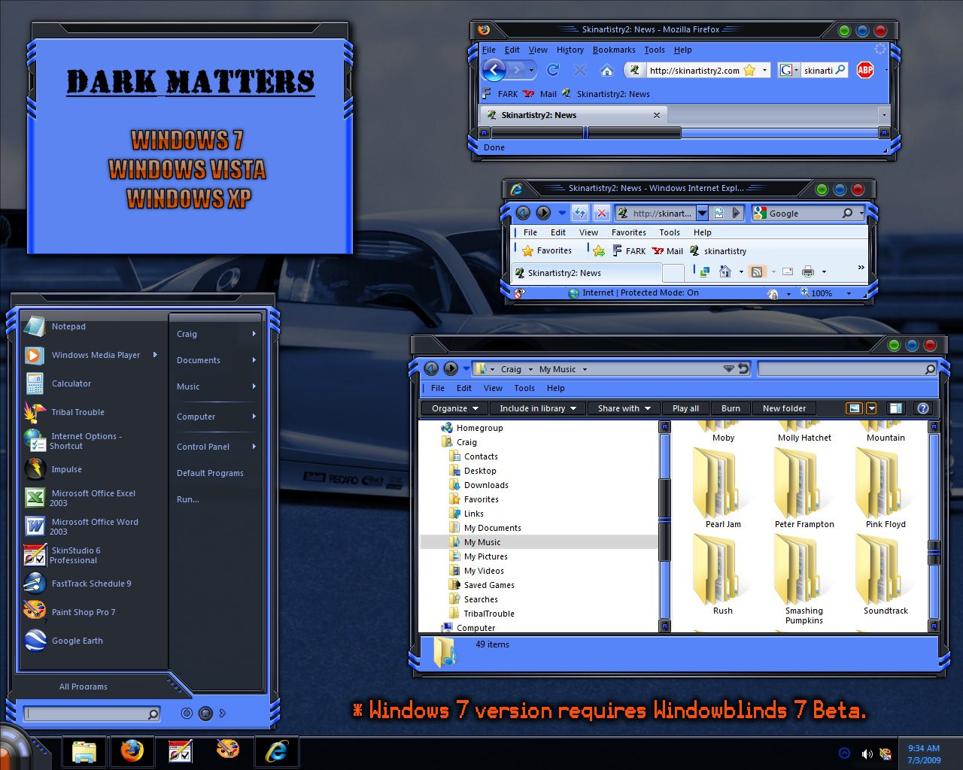Click the Burn button in Explorer
Screen dimensions: 963x770
point(731,408)
